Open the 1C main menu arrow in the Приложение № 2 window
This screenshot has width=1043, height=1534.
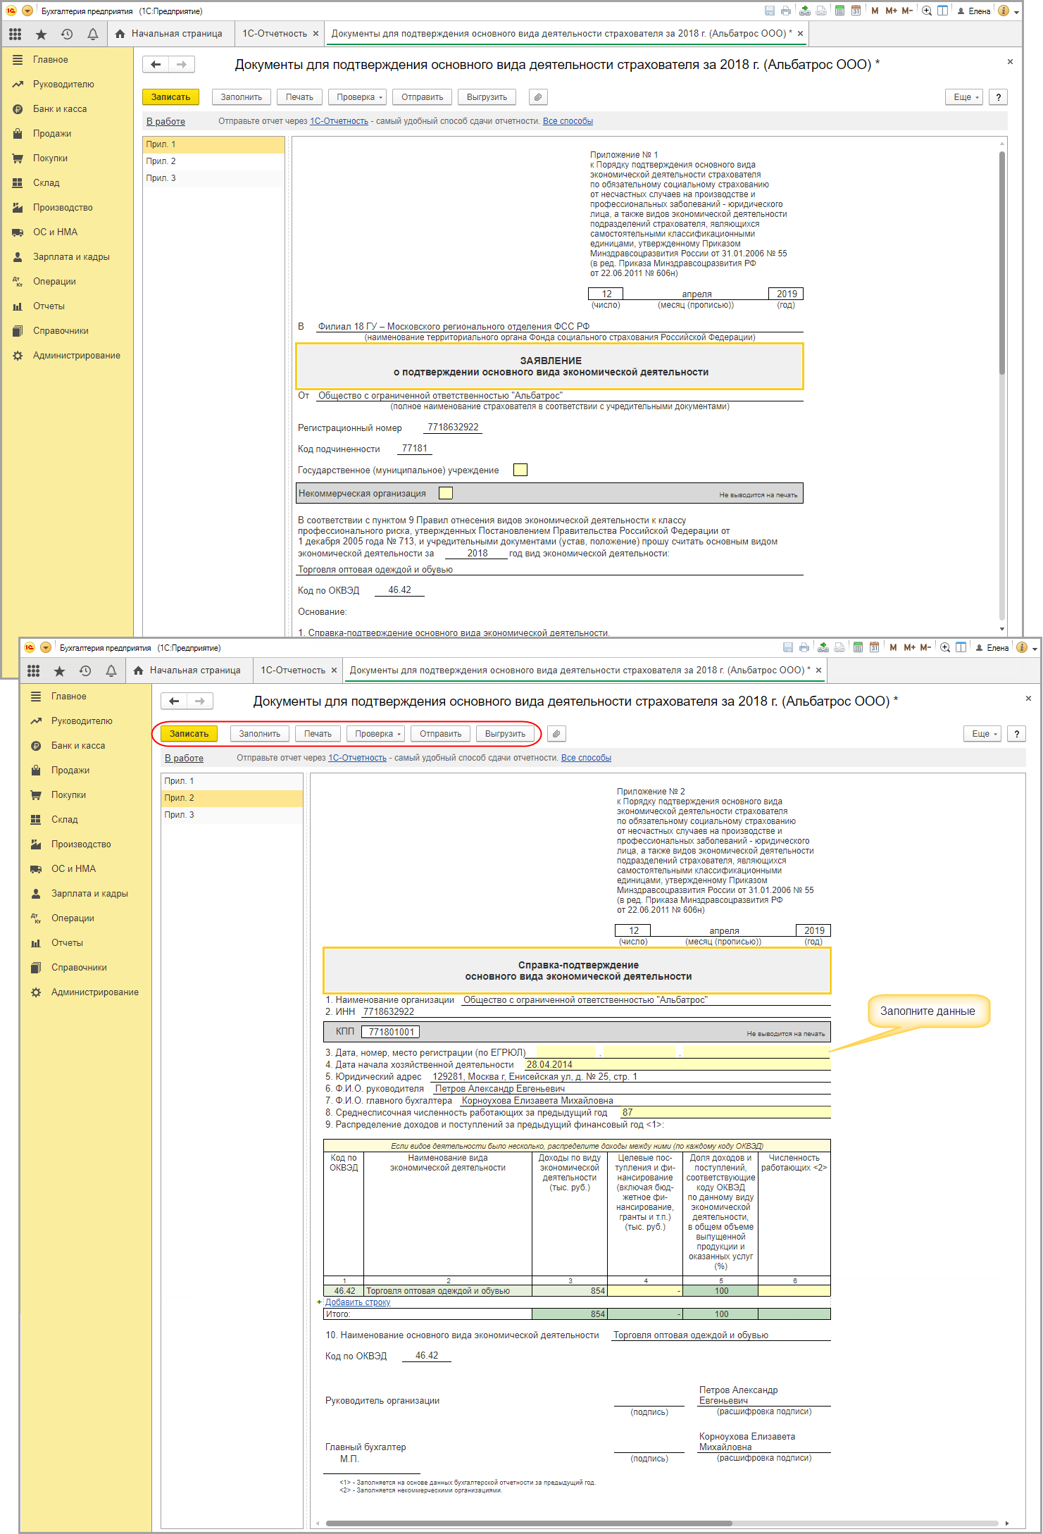(x=46, y=647)
